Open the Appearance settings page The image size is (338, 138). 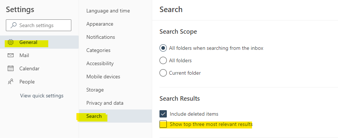(100, 24)
